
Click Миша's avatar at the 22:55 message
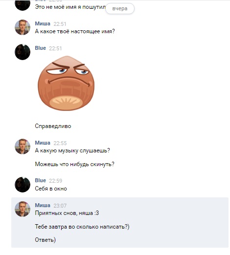pyautogui.click(x=23, y=147)
